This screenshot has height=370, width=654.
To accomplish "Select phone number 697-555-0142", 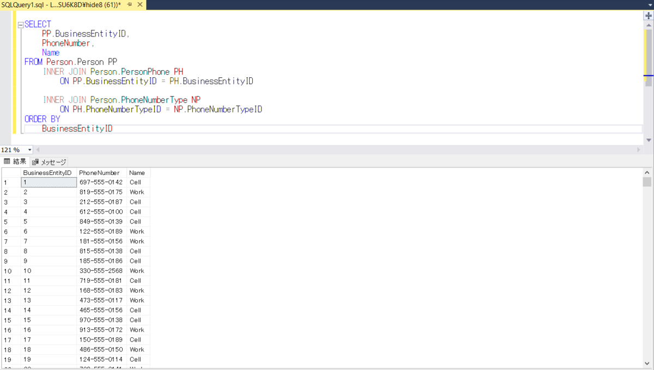I will pyautogui.click(x=101, y=183).
